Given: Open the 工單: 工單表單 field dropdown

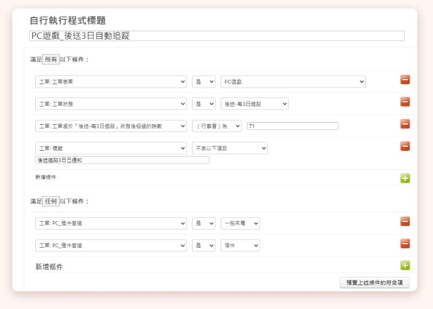Looking at the screenshot, I should click(111, 82).
